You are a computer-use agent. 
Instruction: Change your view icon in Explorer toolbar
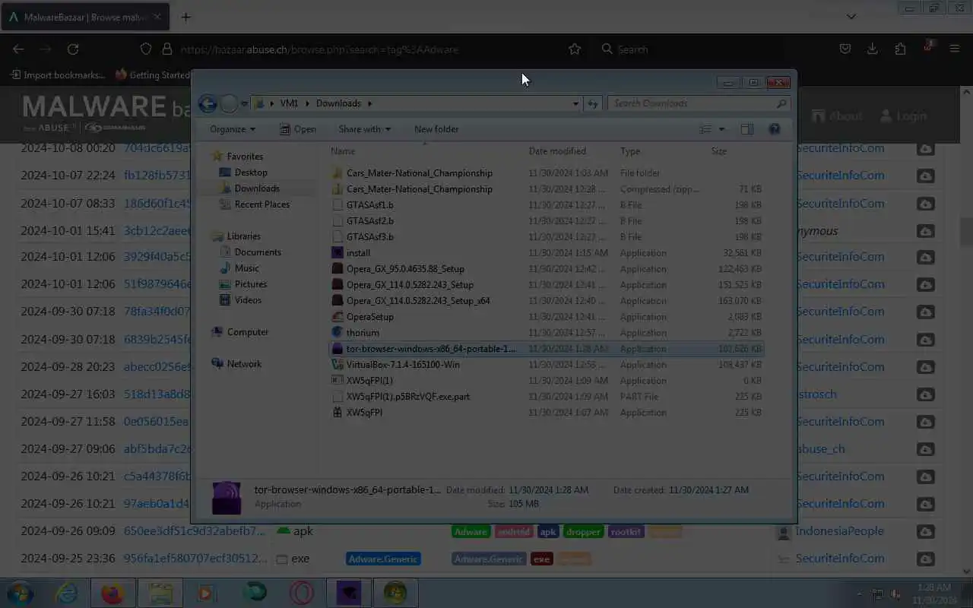[705, 129]
